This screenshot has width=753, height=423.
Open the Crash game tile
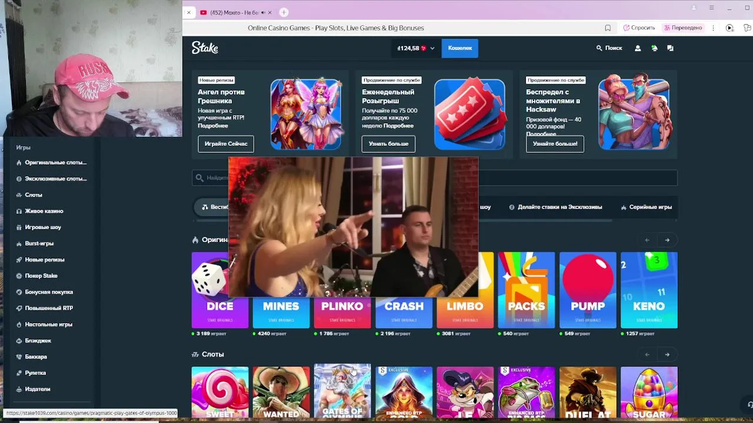[404, 311]
